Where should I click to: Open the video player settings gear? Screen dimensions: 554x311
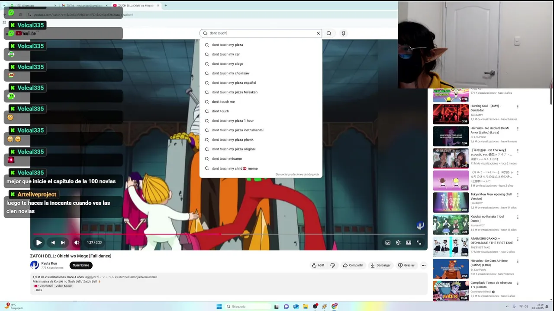pyautogui.click(x=398, y=242)
